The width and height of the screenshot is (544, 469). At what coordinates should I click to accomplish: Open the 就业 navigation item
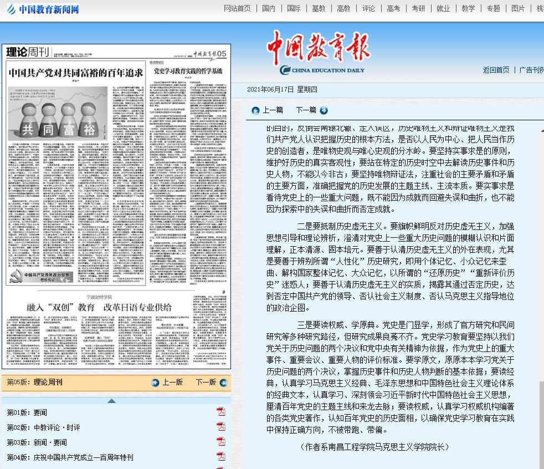point(444,8)
